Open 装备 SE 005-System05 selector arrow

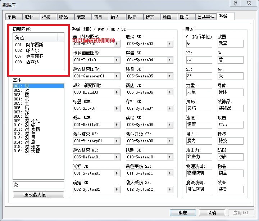coord(170,76)
